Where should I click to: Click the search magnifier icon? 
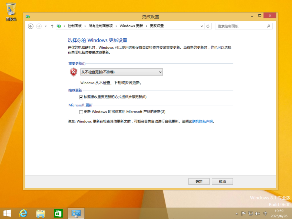[x=268, y=26]
